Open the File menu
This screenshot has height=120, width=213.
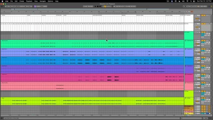click(x=12, y=1)
